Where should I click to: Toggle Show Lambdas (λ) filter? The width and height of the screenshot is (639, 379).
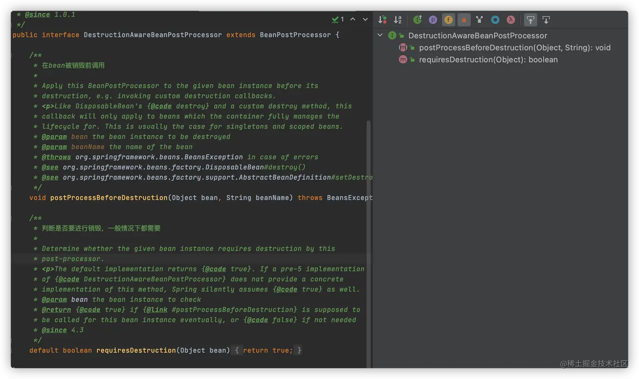pos(511,20)
